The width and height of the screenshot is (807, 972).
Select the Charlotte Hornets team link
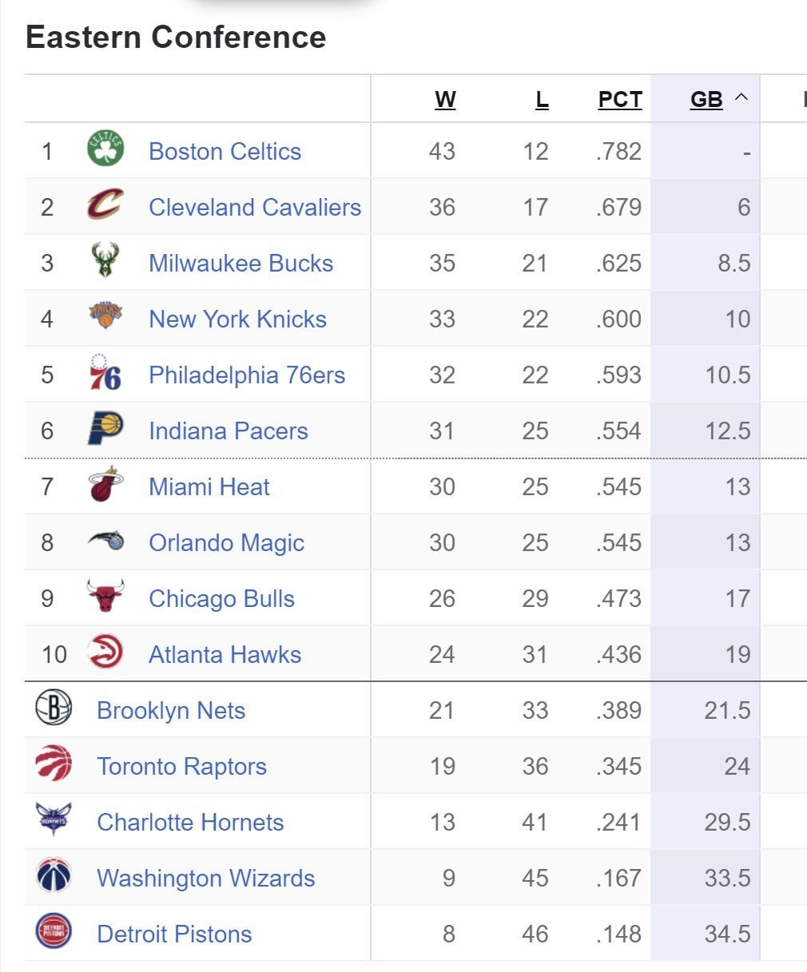[x=190, y=822]
